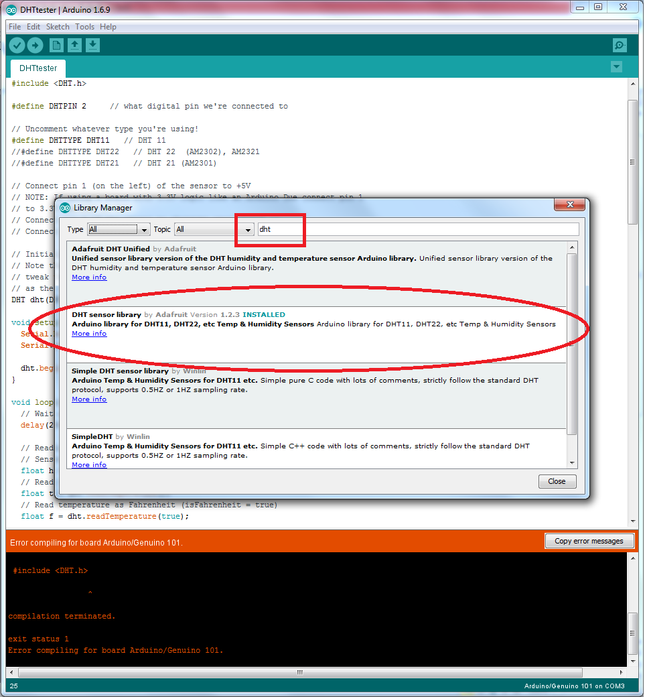The image size is (645, 697).
Task: Open More info for DHT sensor library
Action: point(88,333)
